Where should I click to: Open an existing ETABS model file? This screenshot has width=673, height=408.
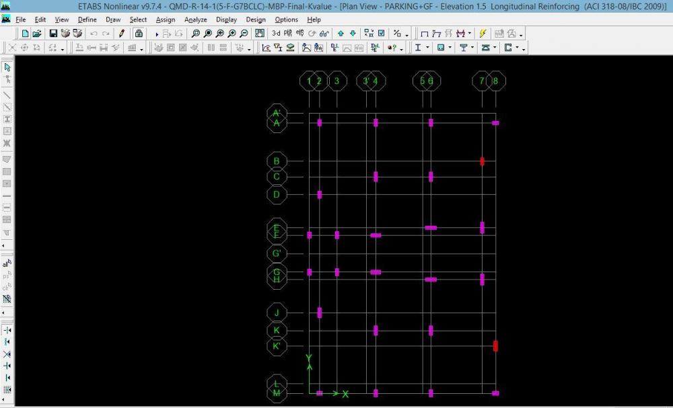[x=37, y=34]
